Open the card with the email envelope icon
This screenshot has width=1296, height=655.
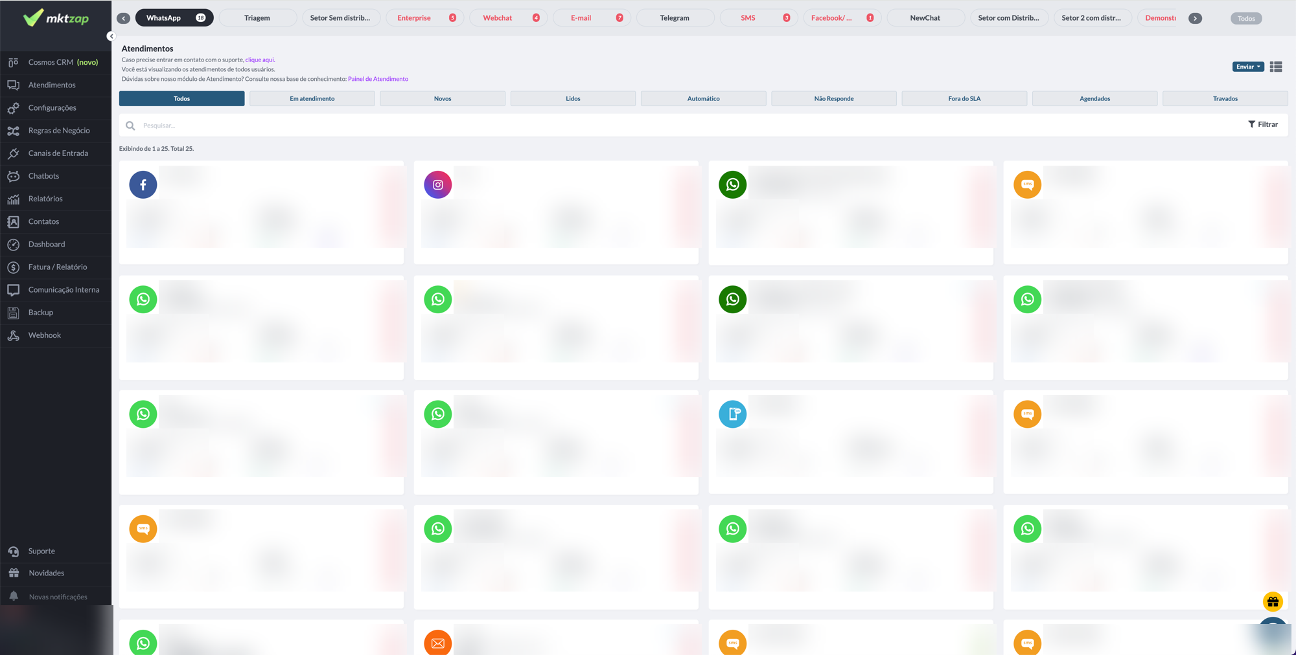pyautogui.click(x=556, y=638)
